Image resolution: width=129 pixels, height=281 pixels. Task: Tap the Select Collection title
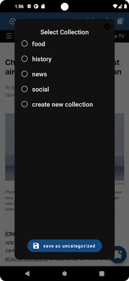point(65,32)
